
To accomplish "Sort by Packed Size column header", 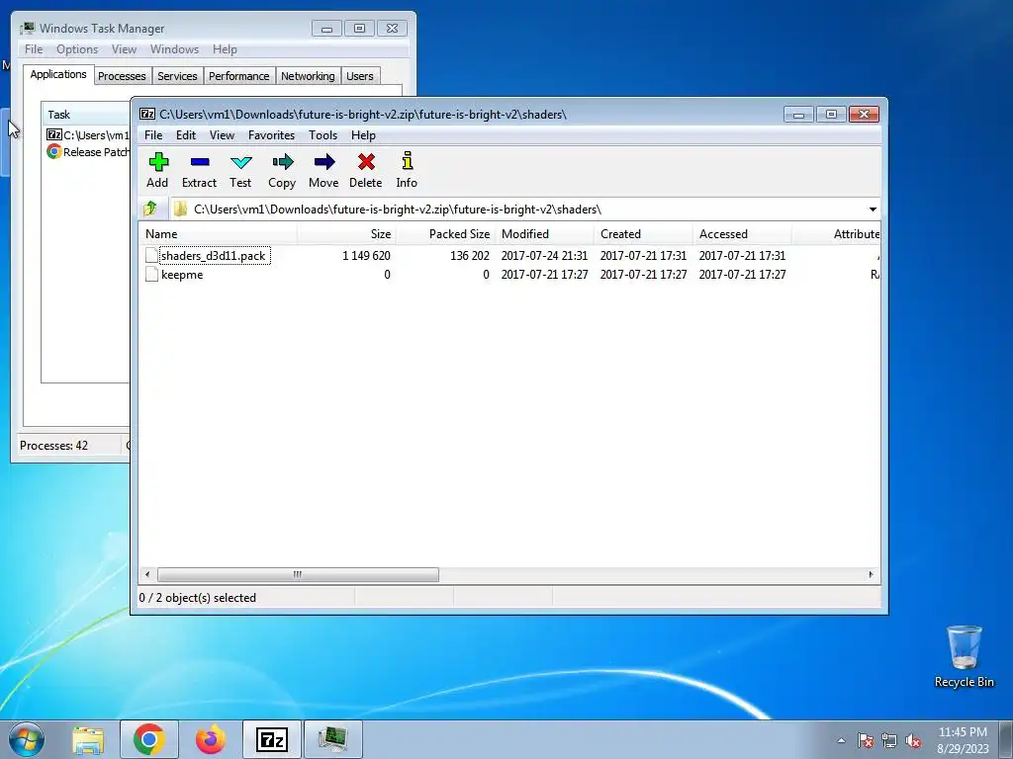I will point(446,234).
